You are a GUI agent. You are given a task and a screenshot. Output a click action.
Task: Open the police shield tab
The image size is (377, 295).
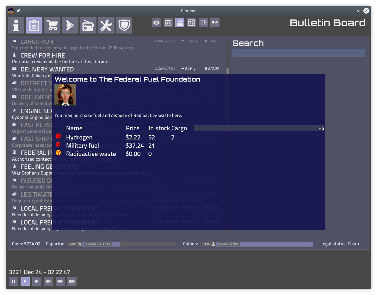tap(124, 25)
